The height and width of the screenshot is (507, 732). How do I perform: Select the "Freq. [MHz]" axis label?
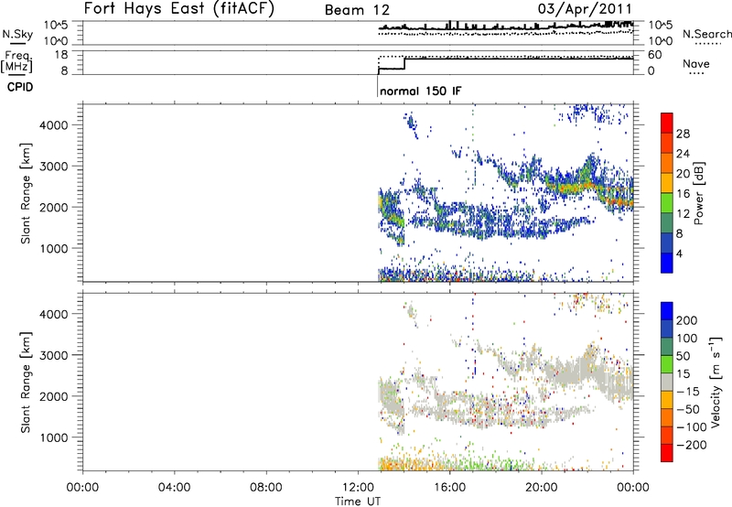point(16,62)
